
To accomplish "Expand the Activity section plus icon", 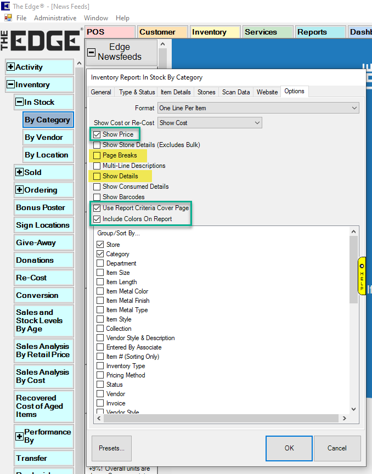I will click(10, 67).
